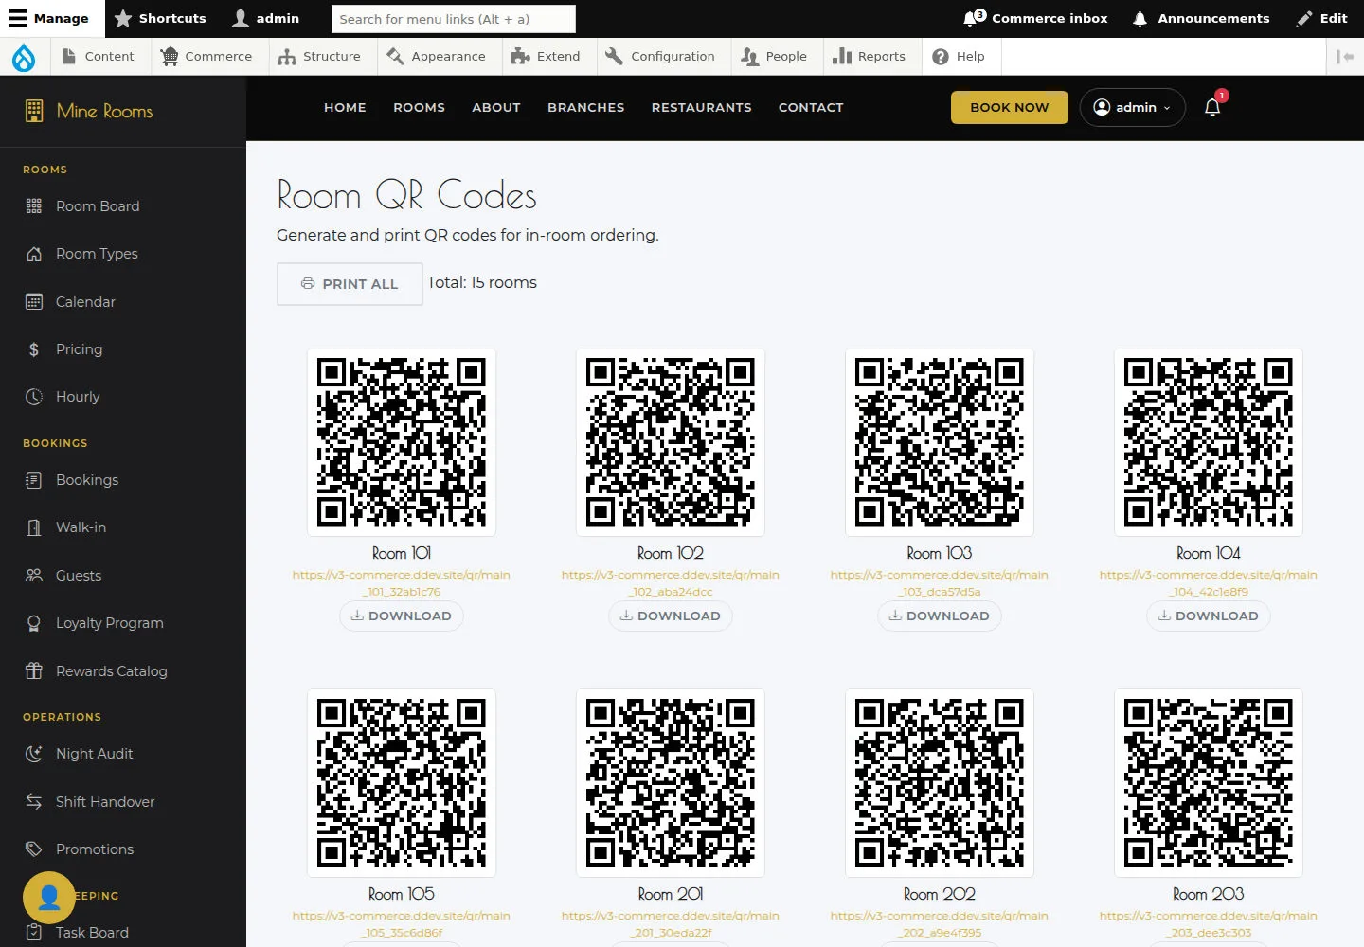
Task: Click the Walk-in door icon
Action: pos(34,527)
